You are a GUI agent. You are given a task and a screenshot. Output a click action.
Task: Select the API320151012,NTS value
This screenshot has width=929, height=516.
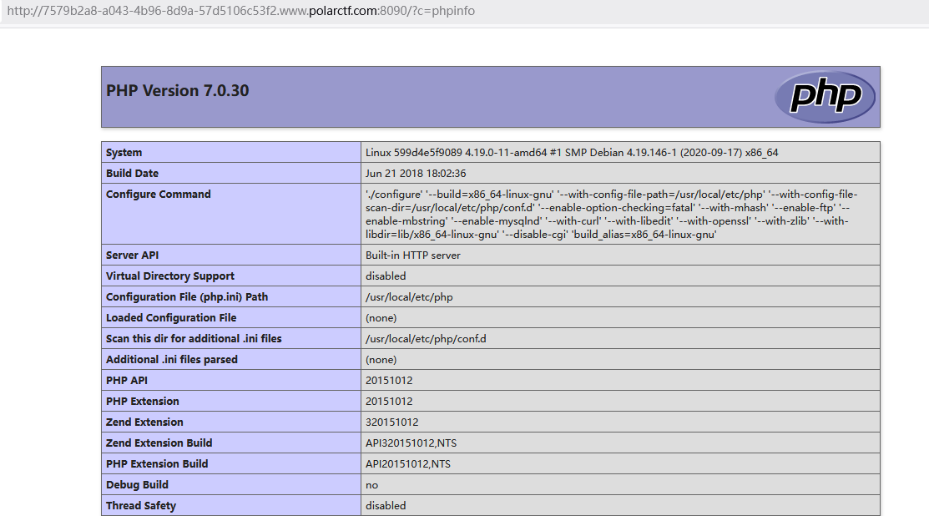(411, 443)
